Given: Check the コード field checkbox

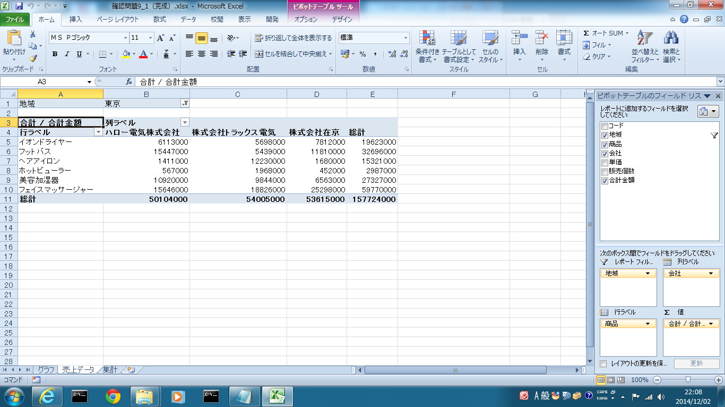Looking at the screenshot, I should (x=605, y=126).
